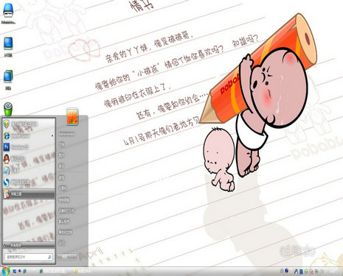Open the green Recycle Bin desktop icon
343x276 pixels.
(x=8, y=109)
